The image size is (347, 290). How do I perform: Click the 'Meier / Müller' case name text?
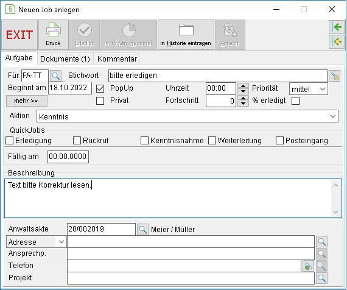coord(173,230)
